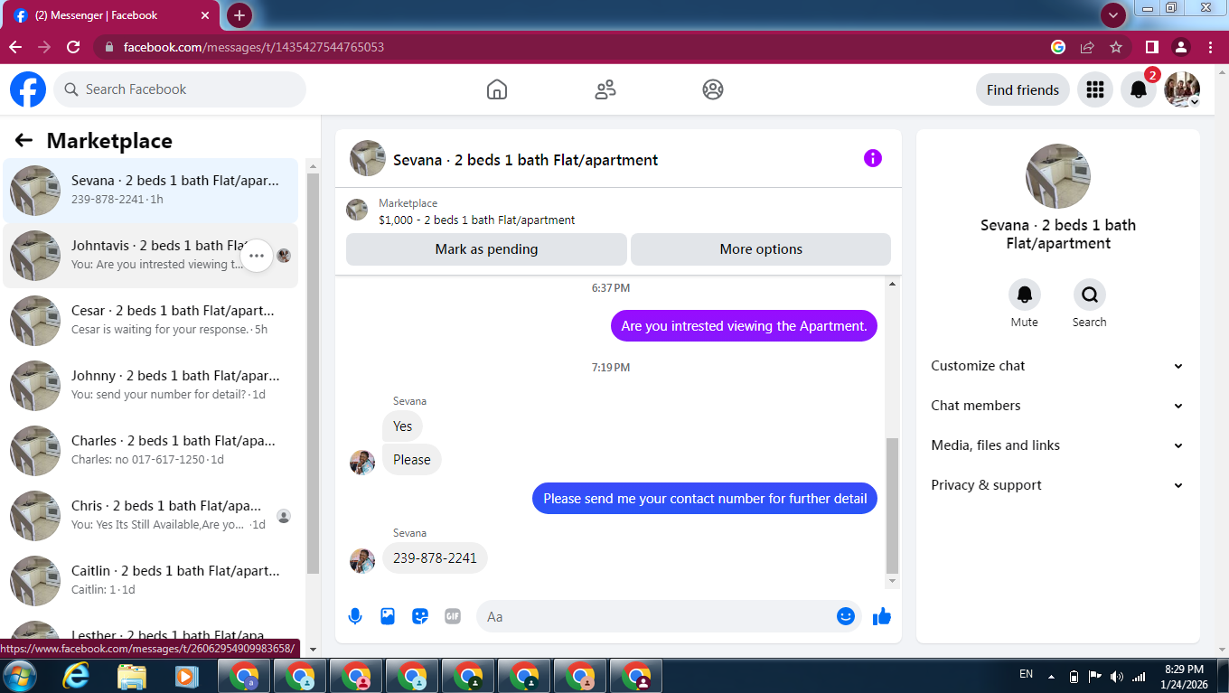This screenshot has width=1229, height=693.
Task: Click the 239-878-2241 message bubble
Action: [x=435, y=558]
